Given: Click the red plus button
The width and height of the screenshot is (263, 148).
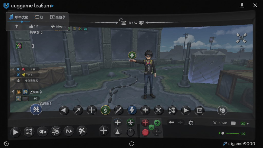Looking at the screenshot, I should (145, 123).
